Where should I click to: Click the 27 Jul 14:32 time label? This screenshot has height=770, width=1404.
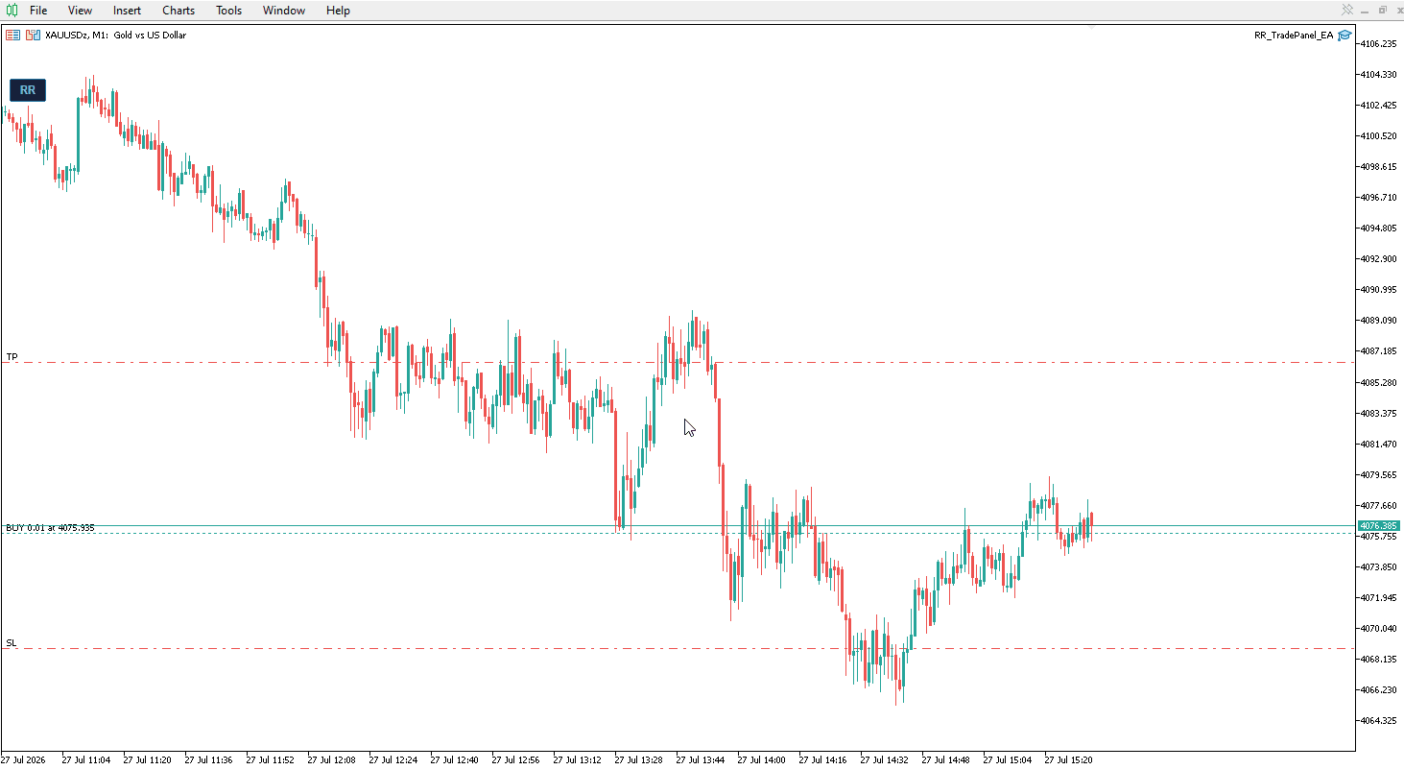[884, 760]
